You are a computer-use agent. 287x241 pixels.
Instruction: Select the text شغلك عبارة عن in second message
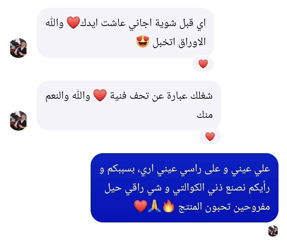point(183,96)
